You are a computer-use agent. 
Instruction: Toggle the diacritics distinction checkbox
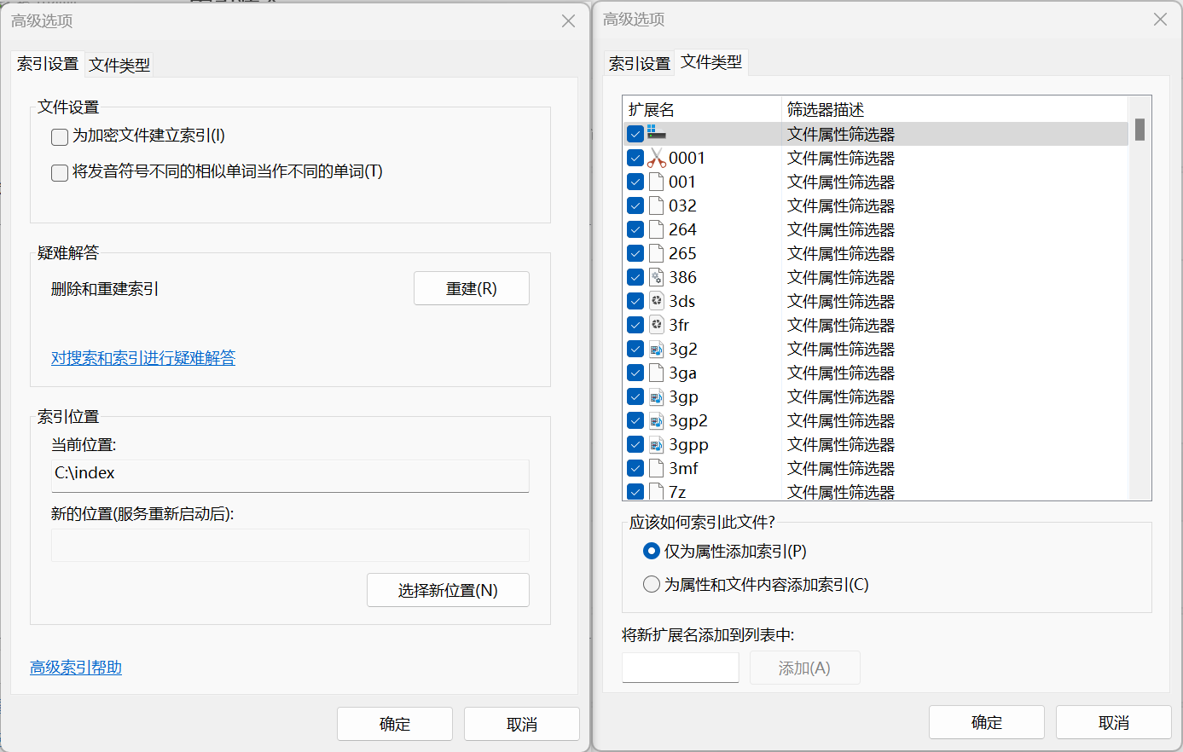click(60, 172)
